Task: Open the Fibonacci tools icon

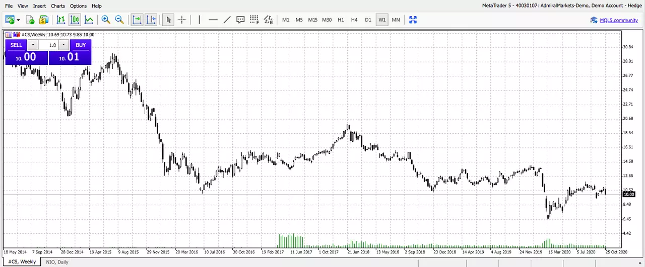Action: point(254,20)
